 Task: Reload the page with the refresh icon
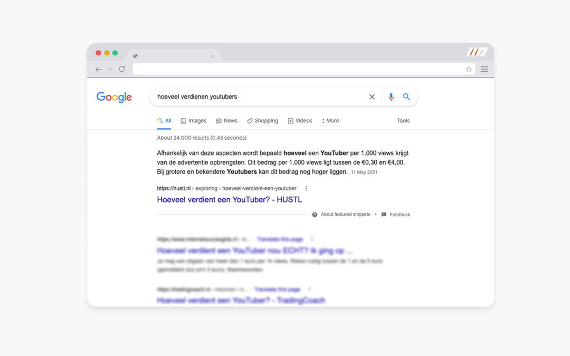coord(122,69)
